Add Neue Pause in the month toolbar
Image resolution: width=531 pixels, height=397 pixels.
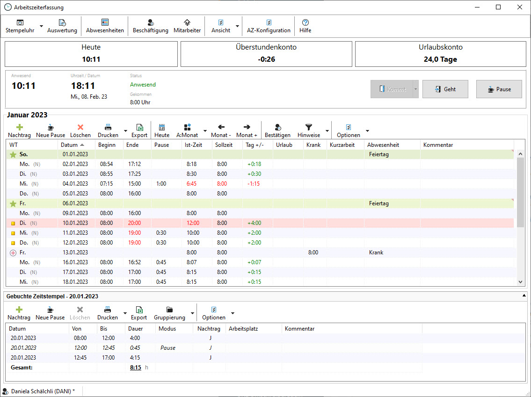click(x=51, y=130)
